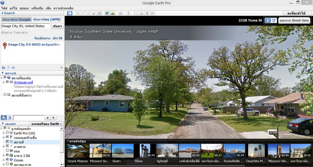The width and height of the screenshot is (313, 167).
Task: Open the เพิ่ม menu
Action: click(48, 8)
